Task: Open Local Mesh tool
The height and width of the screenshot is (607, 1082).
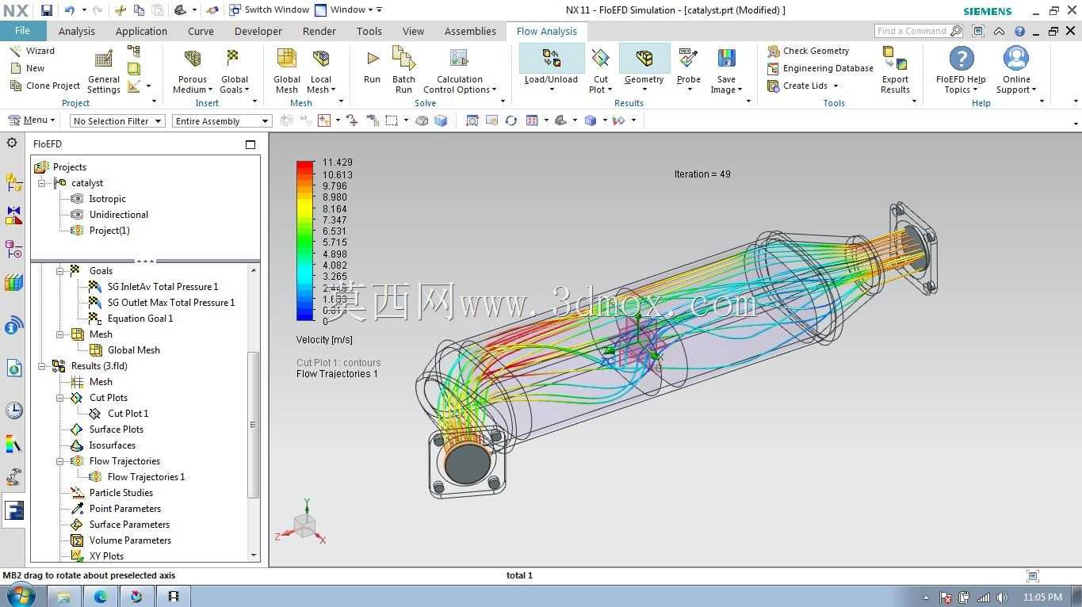Action: 321,71
